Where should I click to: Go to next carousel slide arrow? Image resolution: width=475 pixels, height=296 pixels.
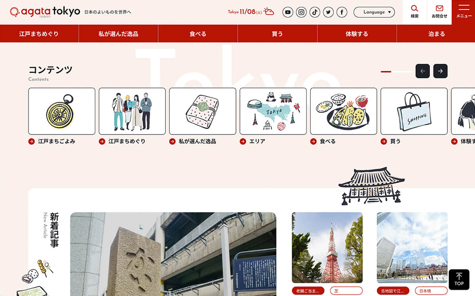pyautogui.click(x=440, y=71)
